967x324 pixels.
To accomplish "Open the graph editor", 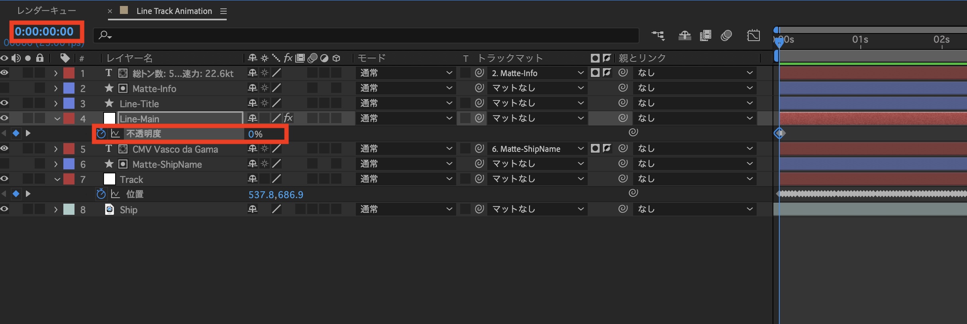I will pyautogui.click(x=753, y=36).
